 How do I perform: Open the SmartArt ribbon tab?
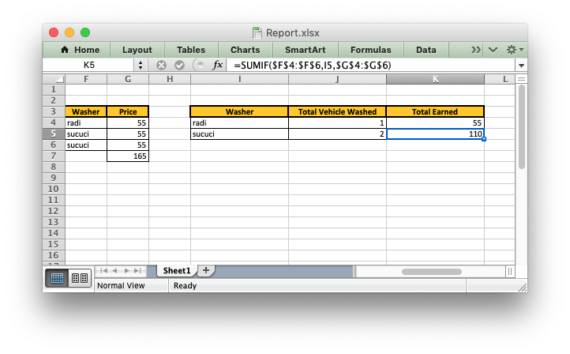click(306, 50)
